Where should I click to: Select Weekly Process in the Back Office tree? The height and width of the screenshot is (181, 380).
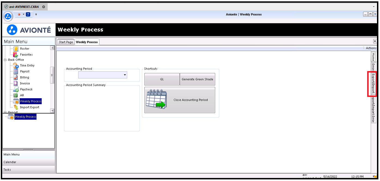[31, 101]
